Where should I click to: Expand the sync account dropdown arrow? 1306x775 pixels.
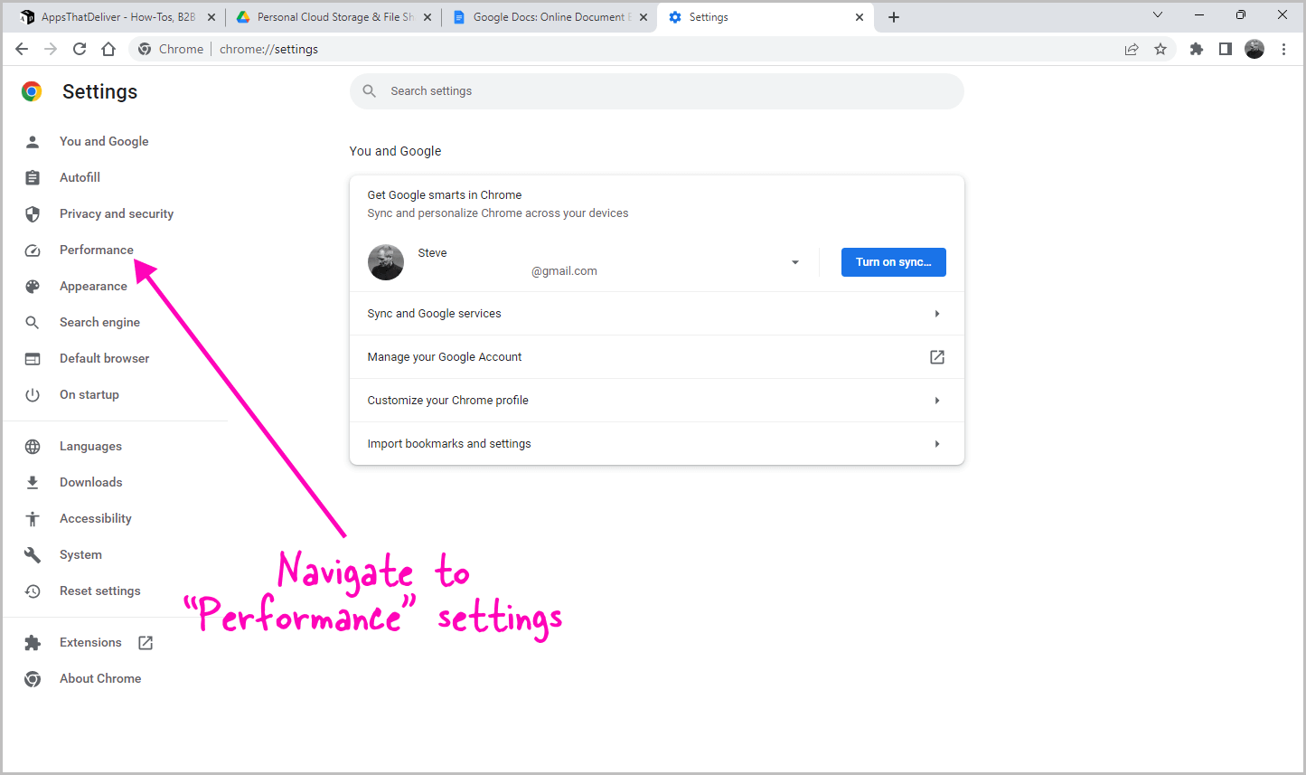(x=794, y=261)
